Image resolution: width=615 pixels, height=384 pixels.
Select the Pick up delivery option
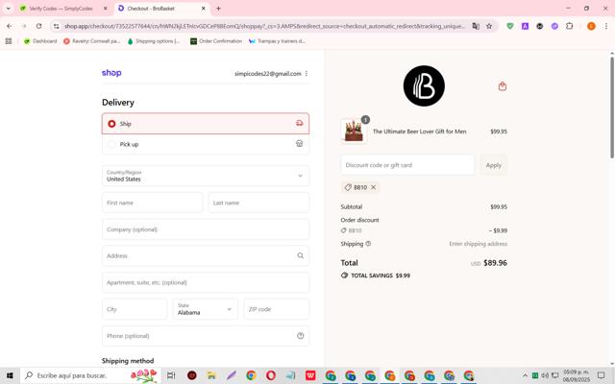coord(205,144)
